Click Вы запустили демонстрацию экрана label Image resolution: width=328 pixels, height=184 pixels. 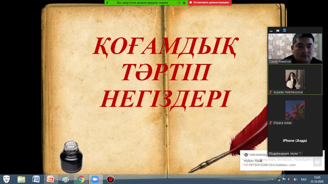click(x=142, y=3)
